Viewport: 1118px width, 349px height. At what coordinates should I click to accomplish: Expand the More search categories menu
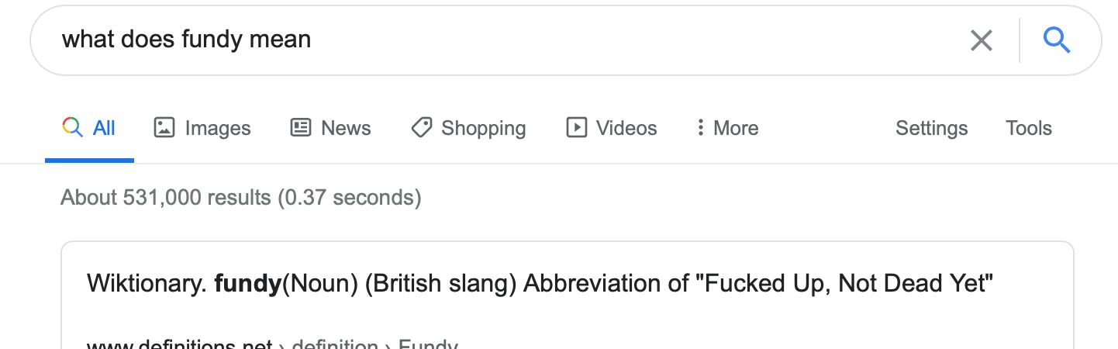coord(735,128)
